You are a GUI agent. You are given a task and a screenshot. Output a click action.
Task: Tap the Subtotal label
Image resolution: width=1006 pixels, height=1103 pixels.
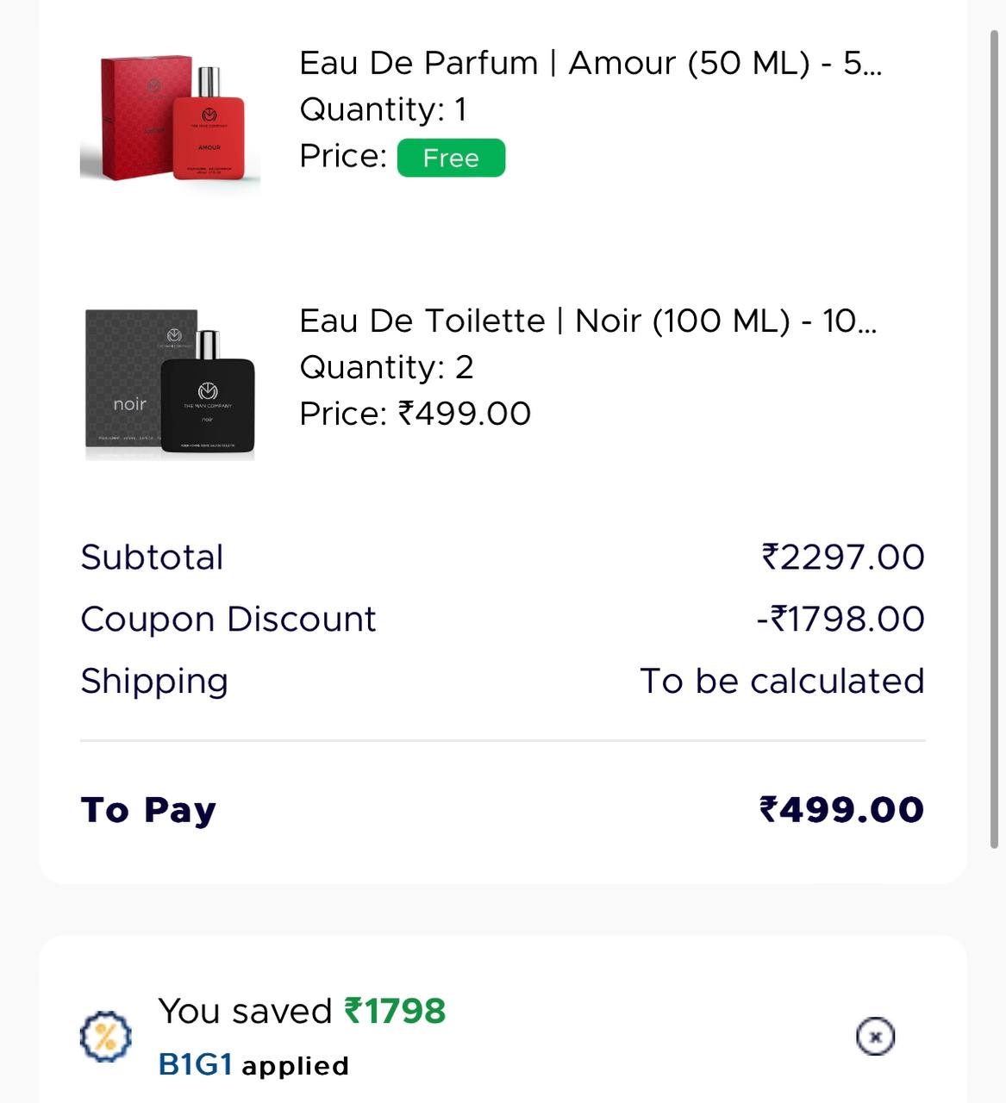tap(152, 557)
